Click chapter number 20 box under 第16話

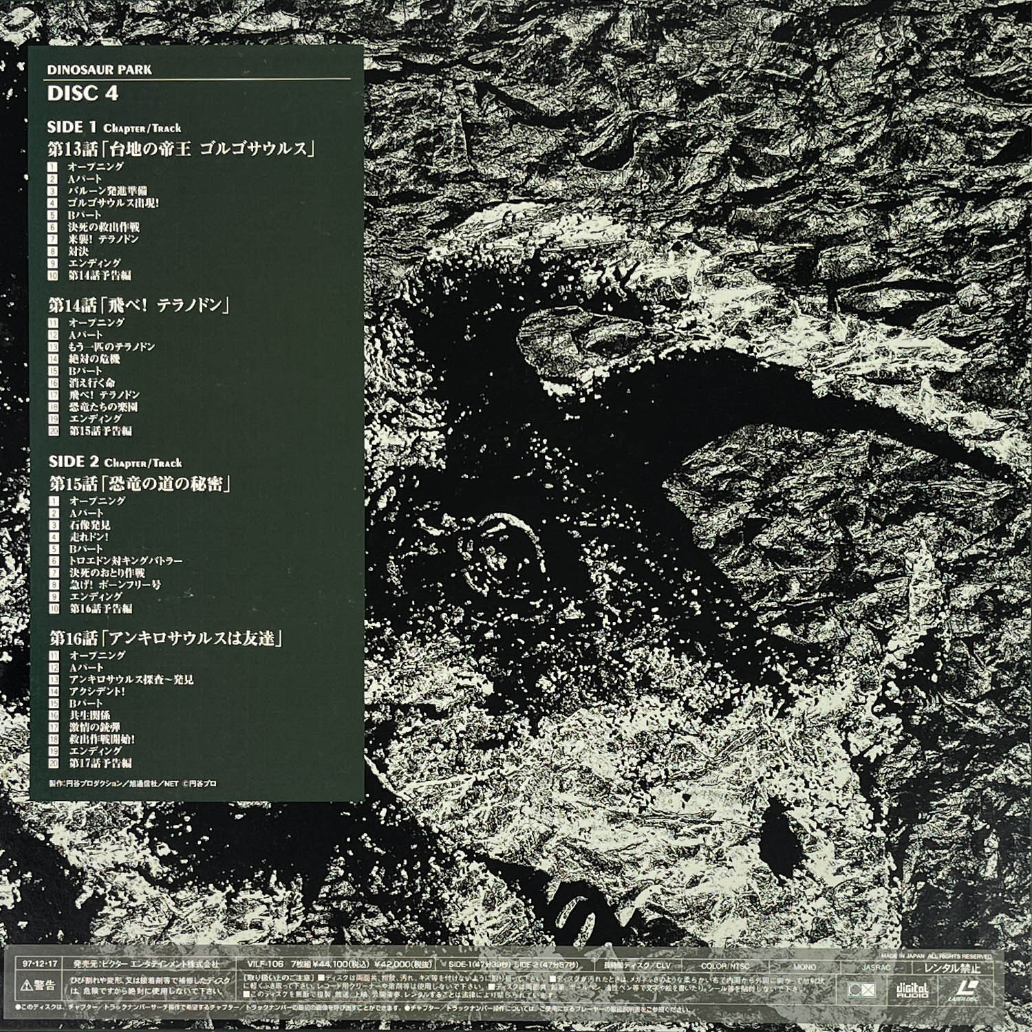pyautogui.click(x=54, y=763)
